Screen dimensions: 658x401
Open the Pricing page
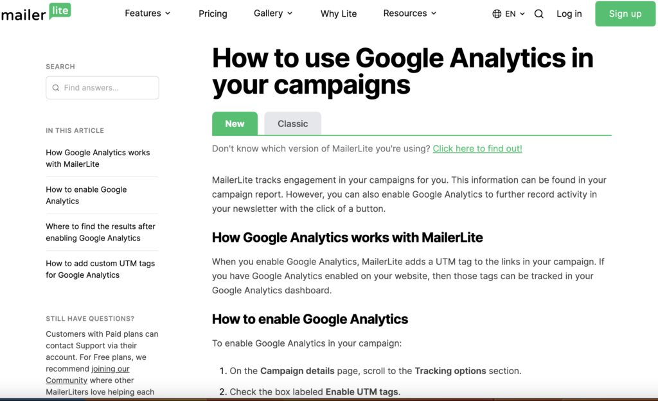pos(213,13)
